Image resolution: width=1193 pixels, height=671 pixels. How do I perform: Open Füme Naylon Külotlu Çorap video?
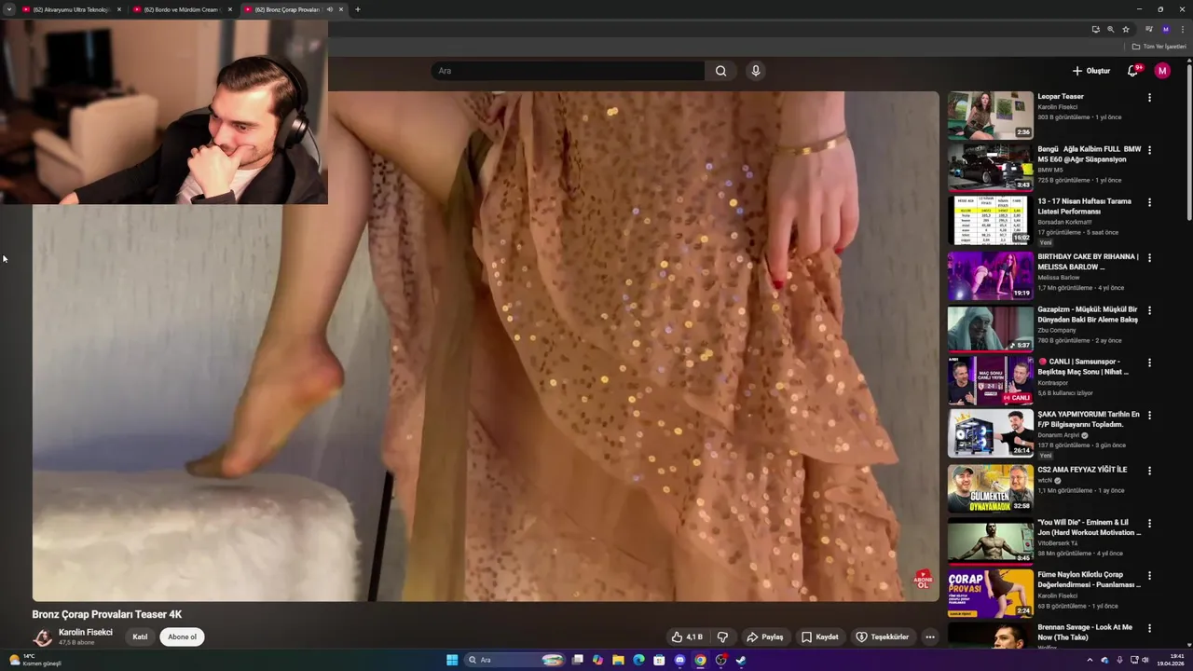click(x=1088, y=580)
